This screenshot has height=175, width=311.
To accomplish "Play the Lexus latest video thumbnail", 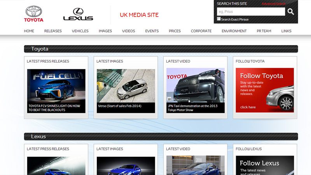I will (x=196, y=166).
